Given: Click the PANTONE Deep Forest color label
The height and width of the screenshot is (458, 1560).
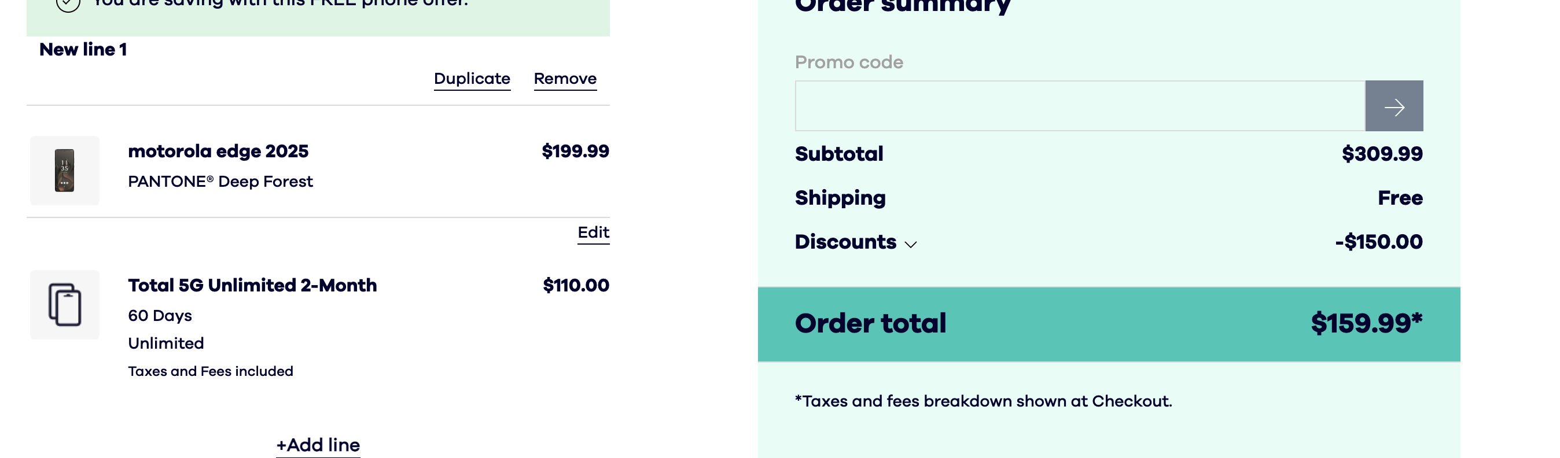Looking at the screenshot, I should click(220, 182).
